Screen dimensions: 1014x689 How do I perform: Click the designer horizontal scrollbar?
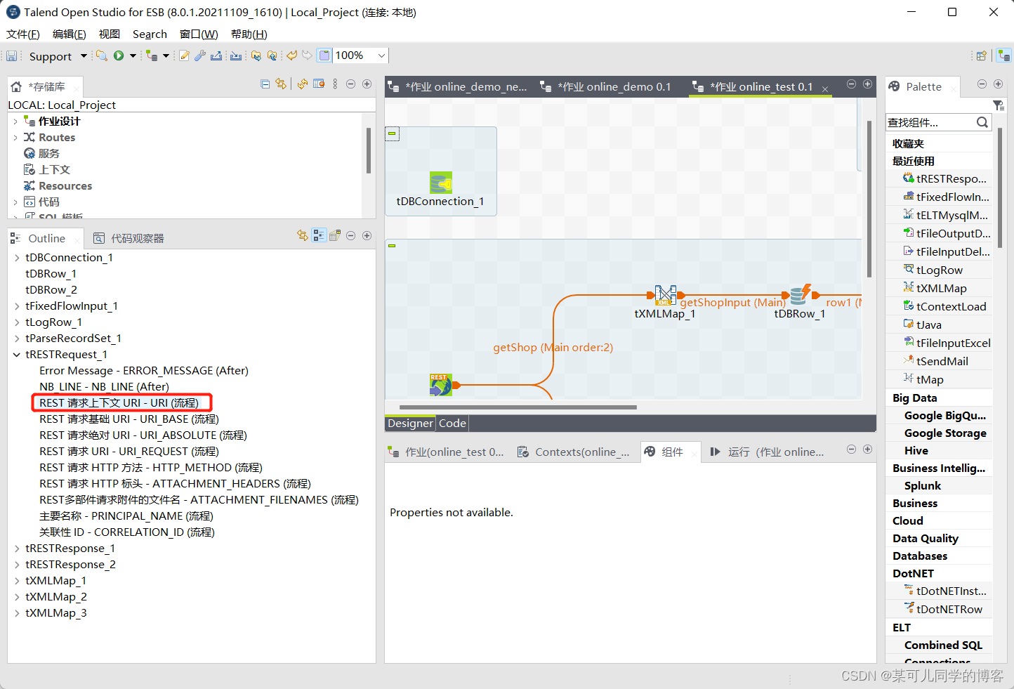tap(518, 407)
